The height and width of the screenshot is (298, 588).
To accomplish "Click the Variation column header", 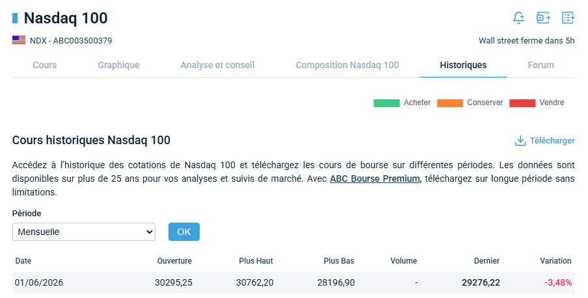I will (x=555, y=261).
